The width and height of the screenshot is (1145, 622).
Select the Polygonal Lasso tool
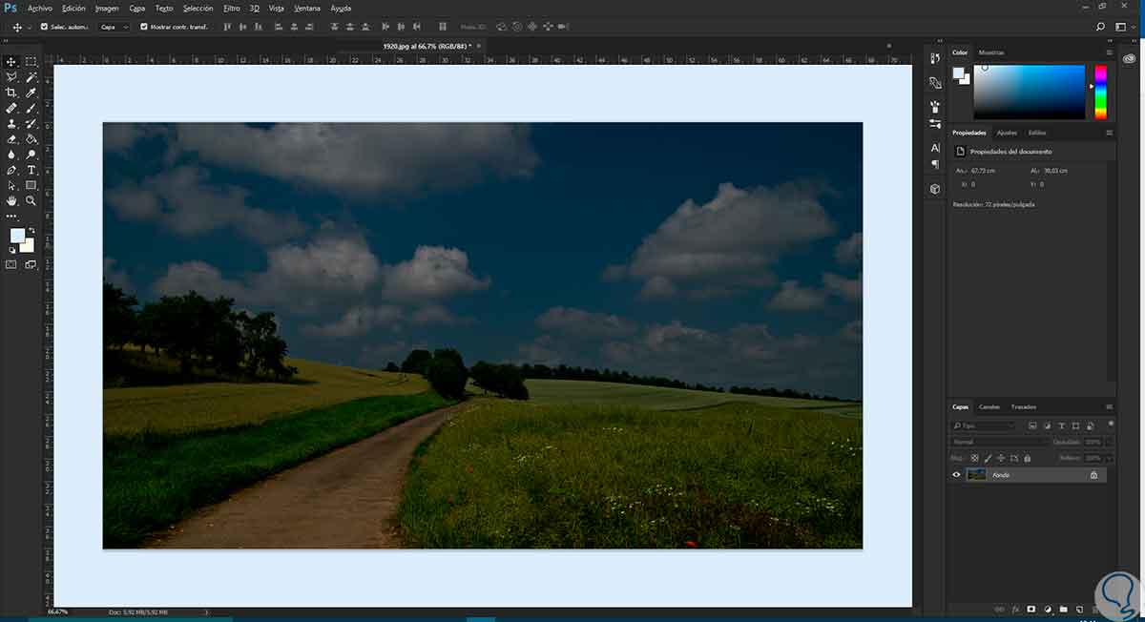pyautogui.click(x=11, y=76)
